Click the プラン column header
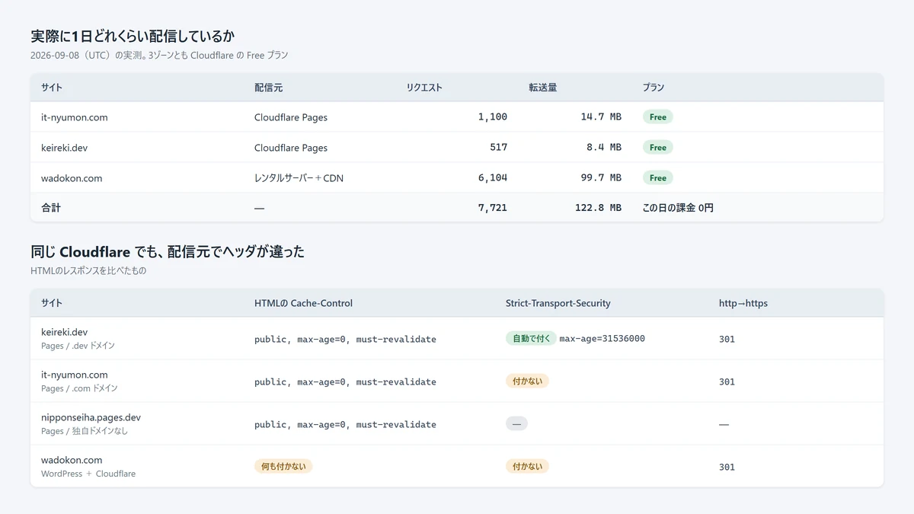The height and width of the screenshot is (514, 914). pyautogui.click(x=654, y=88)
